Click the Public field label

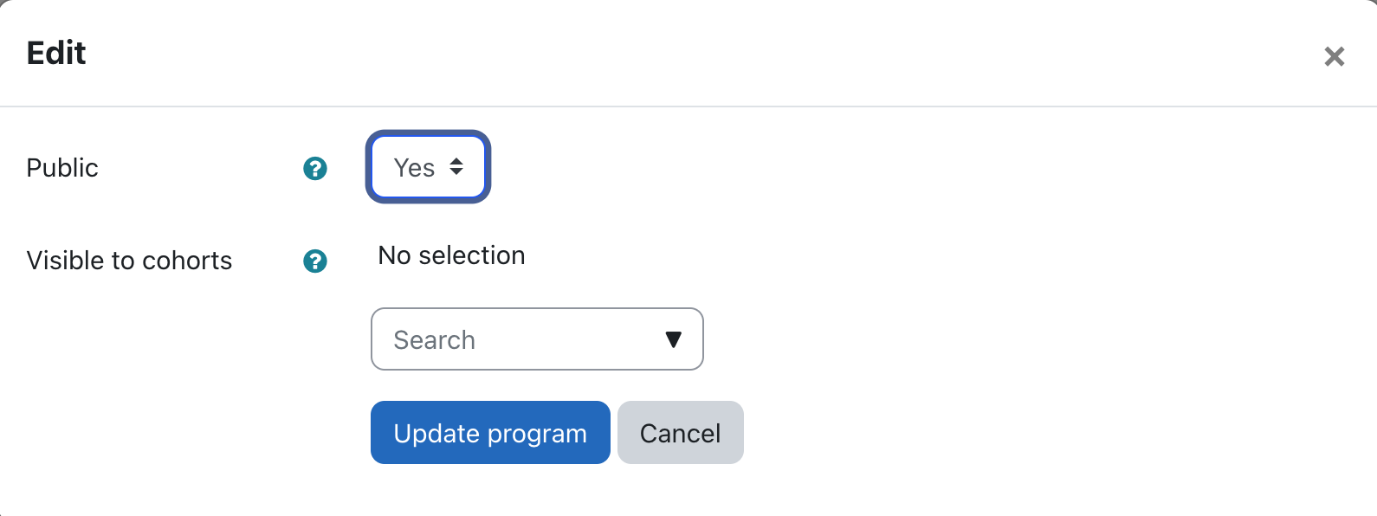pos(62,168)
